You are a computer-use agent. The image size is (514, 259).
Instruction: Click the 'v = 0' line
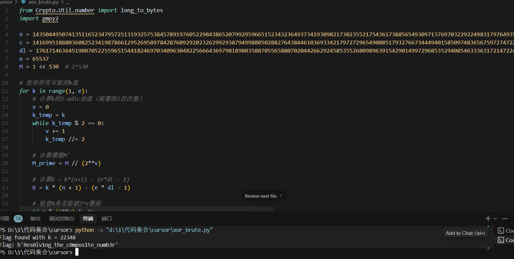tap(41, 107)
